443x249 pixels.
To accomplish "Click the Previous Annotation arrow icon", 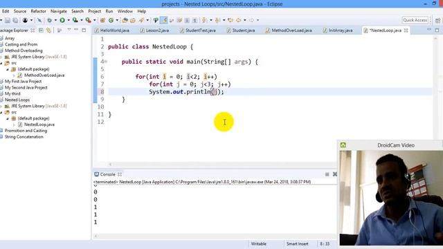I will click(x=217, y=20).
